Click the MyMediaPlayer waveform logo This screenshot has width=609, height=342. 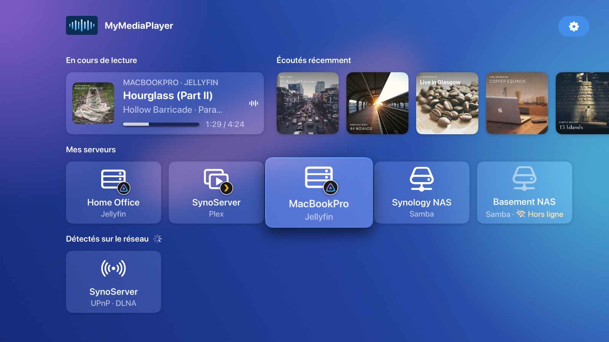coord(82,25)
